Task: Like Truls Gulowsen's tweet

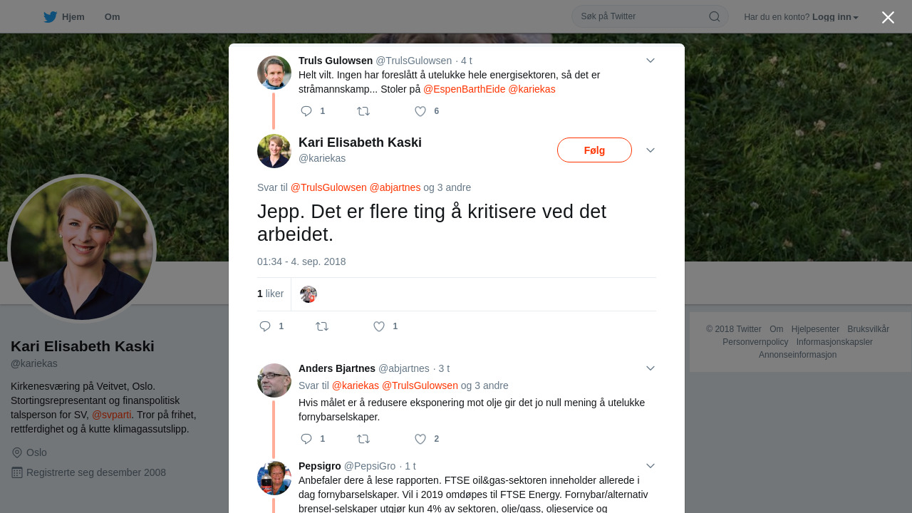Action: [420, 111]
